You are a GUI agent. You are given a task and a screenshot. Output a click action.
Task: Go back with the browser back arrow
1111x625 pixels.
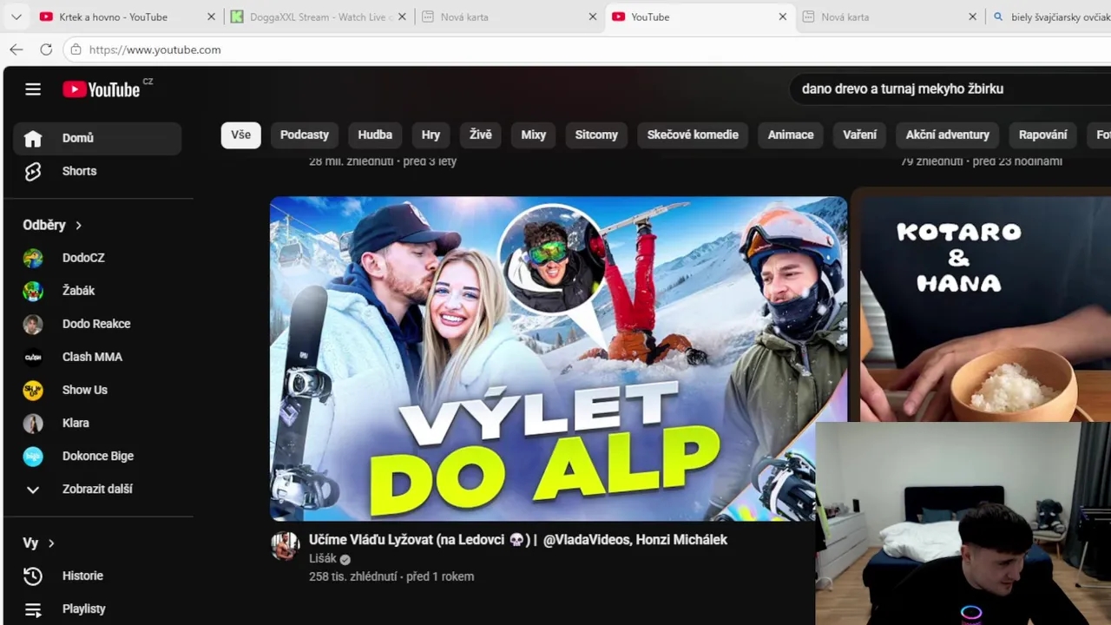tap(16, 49)
